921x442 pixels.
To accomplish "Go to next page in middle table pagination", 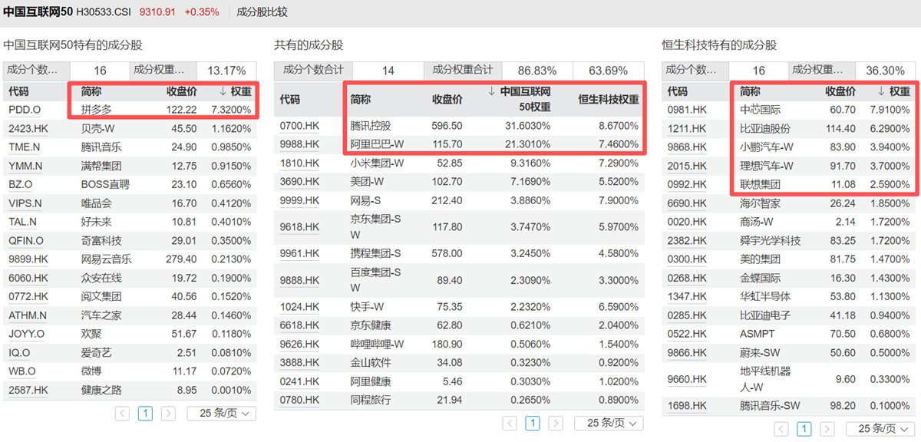I will (x=555, y=423).
